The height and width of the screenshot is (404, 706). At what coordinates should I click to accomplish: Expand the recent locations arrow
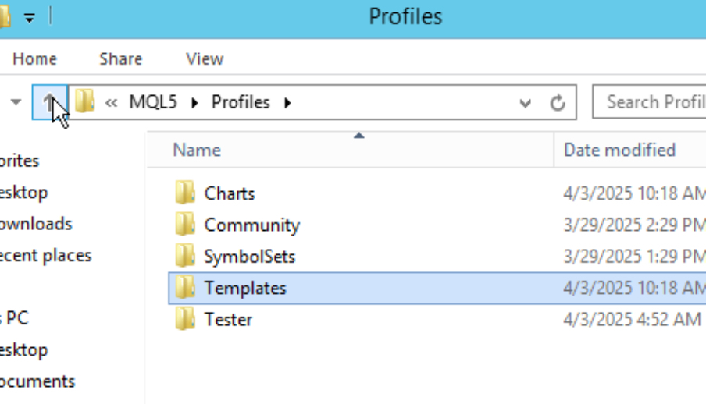click(x=16, y=102)
